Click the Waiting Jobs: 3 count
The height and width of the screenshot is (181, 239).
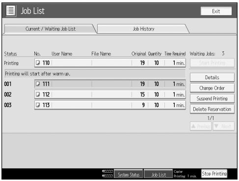point(207,54)
